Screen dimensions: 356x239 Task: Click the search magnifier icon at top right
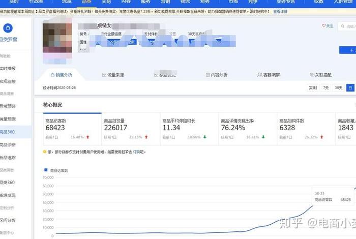(343, 26)
